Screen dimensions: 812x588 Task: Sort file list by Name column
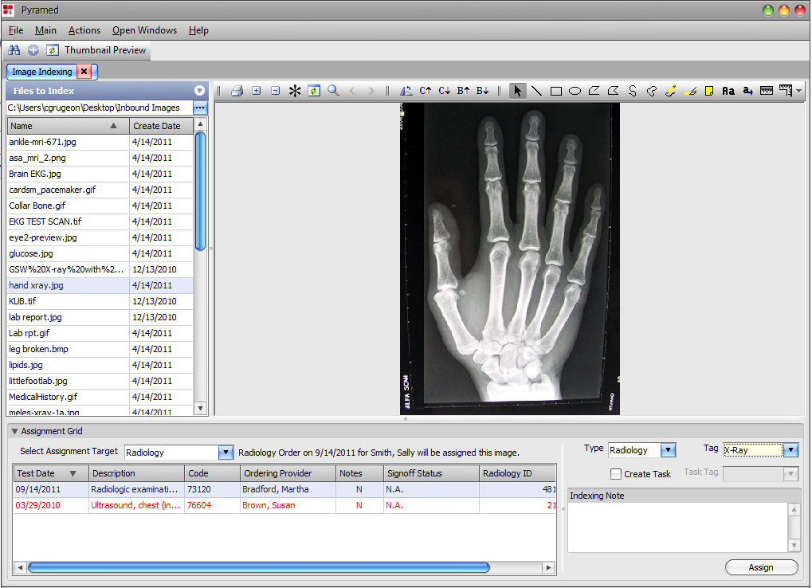(68, 126)
